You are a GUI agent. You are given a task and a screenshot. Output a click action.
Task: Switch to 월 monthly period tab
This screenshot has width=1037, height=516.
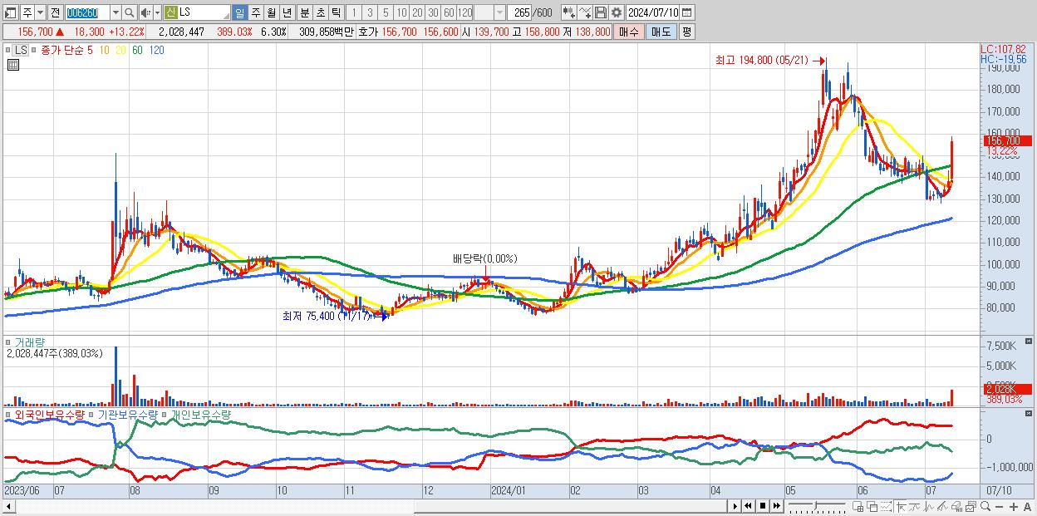(271, 12)
